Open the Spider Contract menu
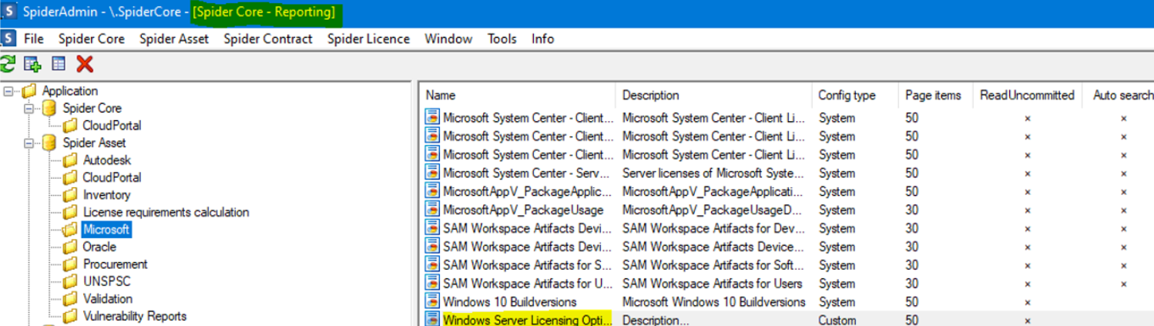 coord(268,39)
